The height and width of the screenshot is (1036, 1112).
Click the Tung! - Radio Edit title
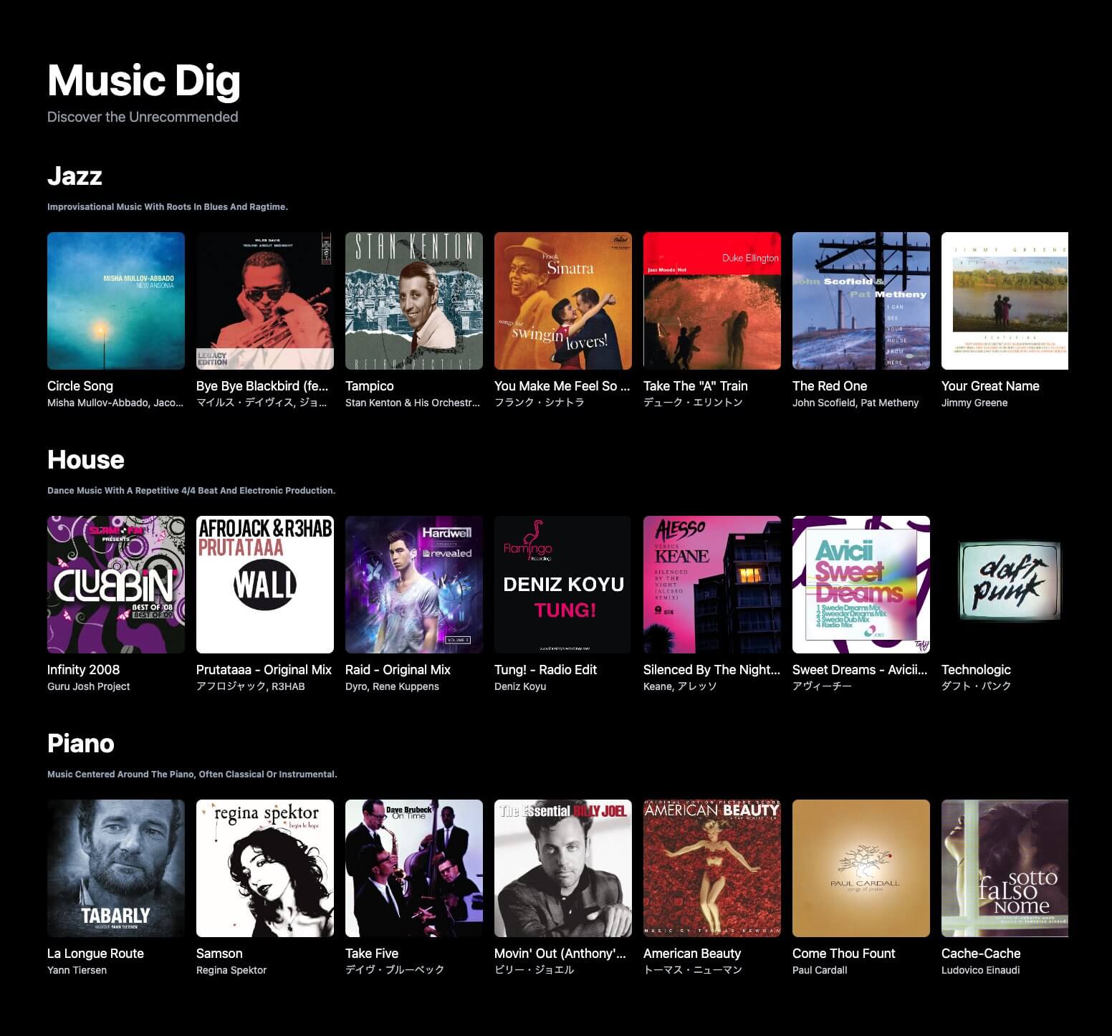click(545, 670)
